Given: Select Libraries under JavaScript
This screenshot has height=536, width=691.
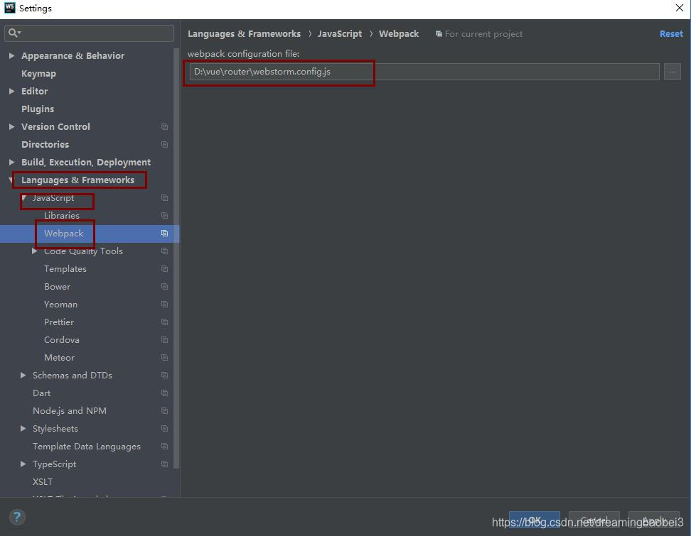Looking at the screenshot, I should click(x=62, y=216).
